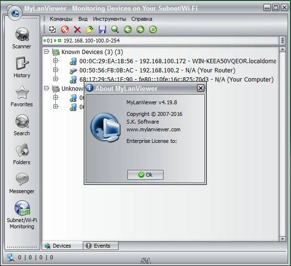Viewport: 291px width, 266px height.
Task: Click the second unknown device computer icon
Action: pyautogui.click(x=73, y=107)
